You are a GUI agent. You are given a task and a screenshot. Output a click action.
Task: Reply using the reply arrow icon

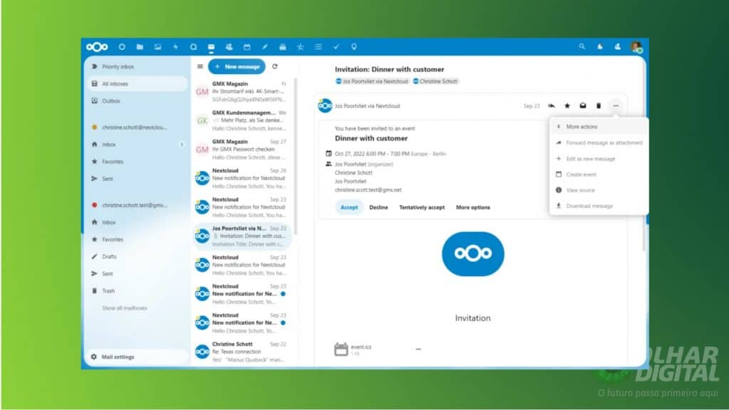(552, 106)
